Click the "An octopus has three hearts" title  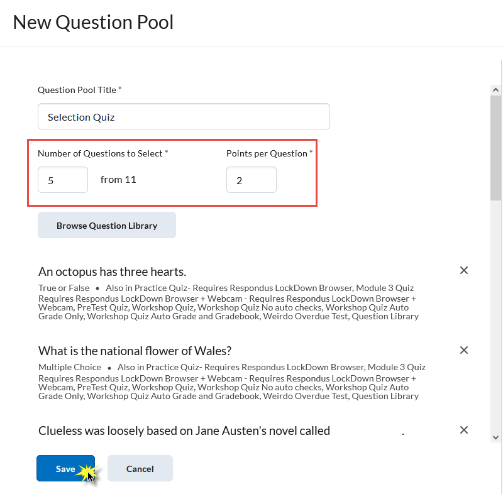[112, 272]
